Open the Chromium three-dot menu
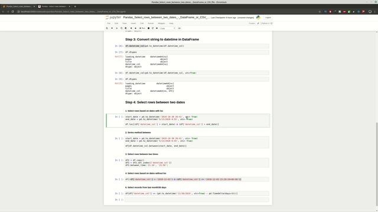 [x=375, y=12]
